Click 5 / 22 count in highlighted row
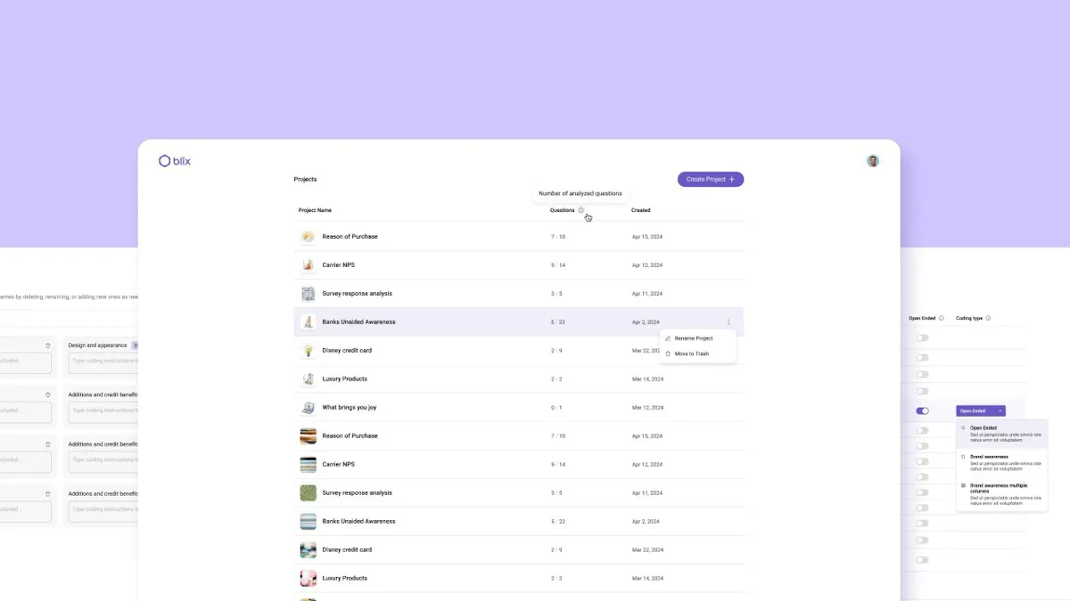The height and width of the screenshot is (601, 1070). click(558, 322)
